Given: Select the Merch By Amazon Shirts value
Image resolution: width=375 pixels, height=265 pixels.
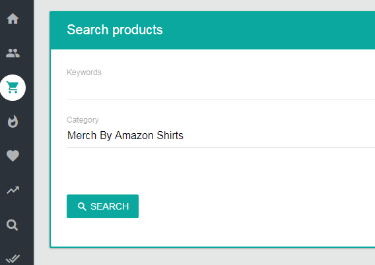Looking at the screenshot, I should point(125,136).
